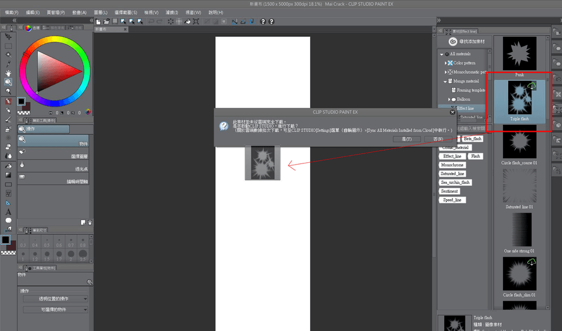This screenshot has width=562, height=331.
Task: Open the 透明位置的操作 dropdown
Action: [x=54, y=299]
